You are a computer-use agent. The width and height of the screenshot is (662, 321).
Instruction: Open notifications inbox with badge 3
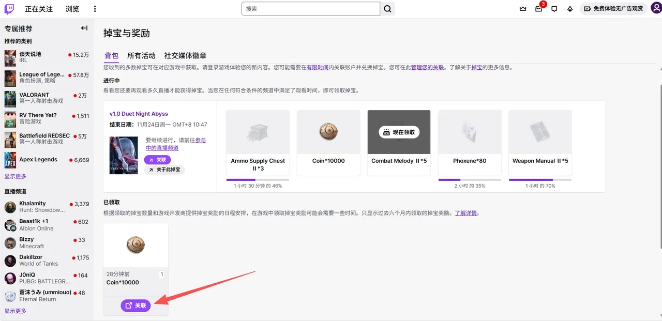click(538, 9)
